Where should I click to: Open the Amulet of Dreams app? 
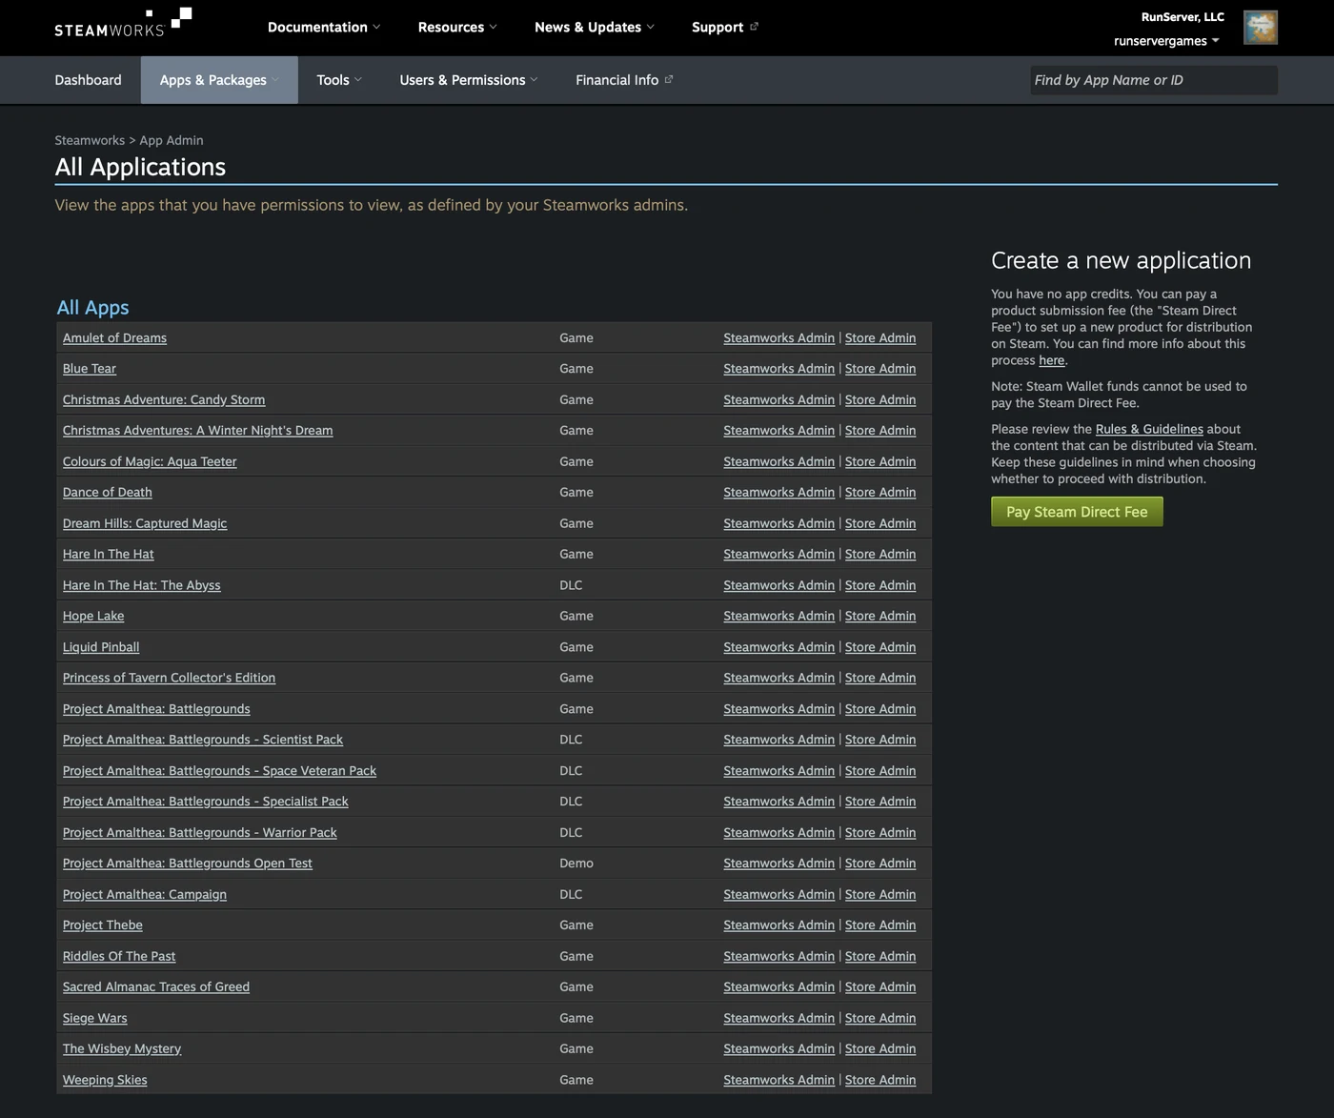pyautogui.click(x=114, y=337)
